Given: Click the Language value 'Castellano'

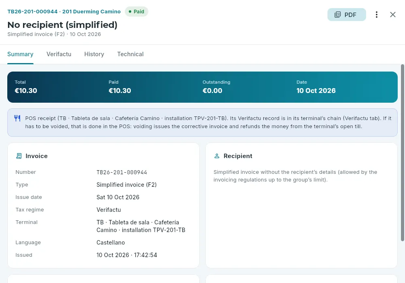Looking at the screenshot, I should 111,243.
